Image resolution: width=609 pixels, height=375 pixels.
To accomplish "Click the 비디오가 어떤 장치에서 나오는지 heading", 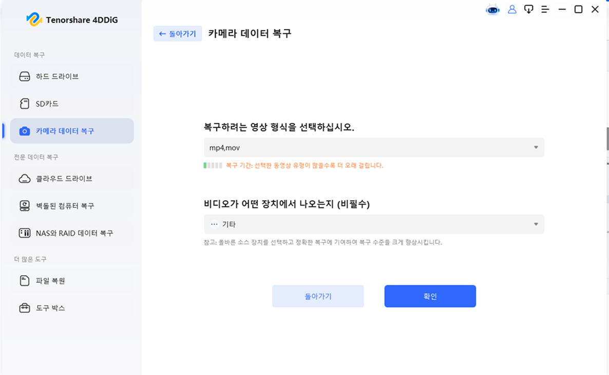I will [287, 204].
